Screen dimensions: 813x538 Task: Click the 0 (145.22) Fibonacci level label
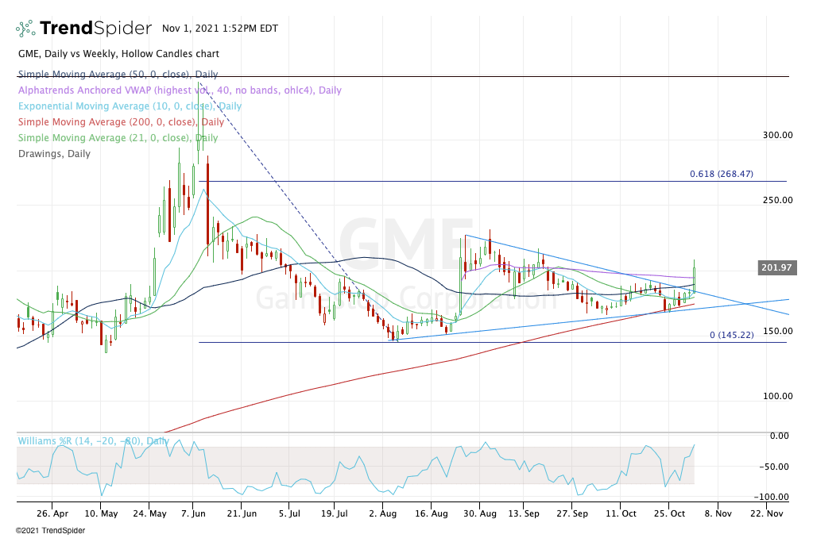pyautogui.click(x=732, y=335)
